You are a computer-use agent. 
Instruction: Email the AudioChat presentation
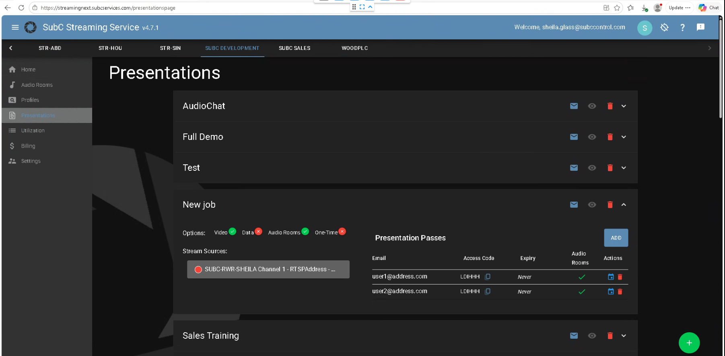point(574,106)
